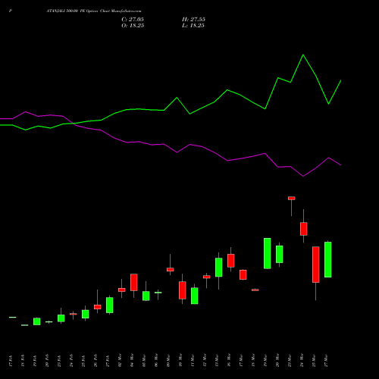
Task: Select the green candlestick for 19 Feb
Action: click(37, 321)
